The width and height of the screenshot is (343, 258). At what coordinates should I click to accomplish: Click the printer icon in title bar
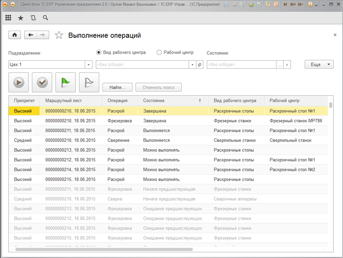tap(234, 4)
